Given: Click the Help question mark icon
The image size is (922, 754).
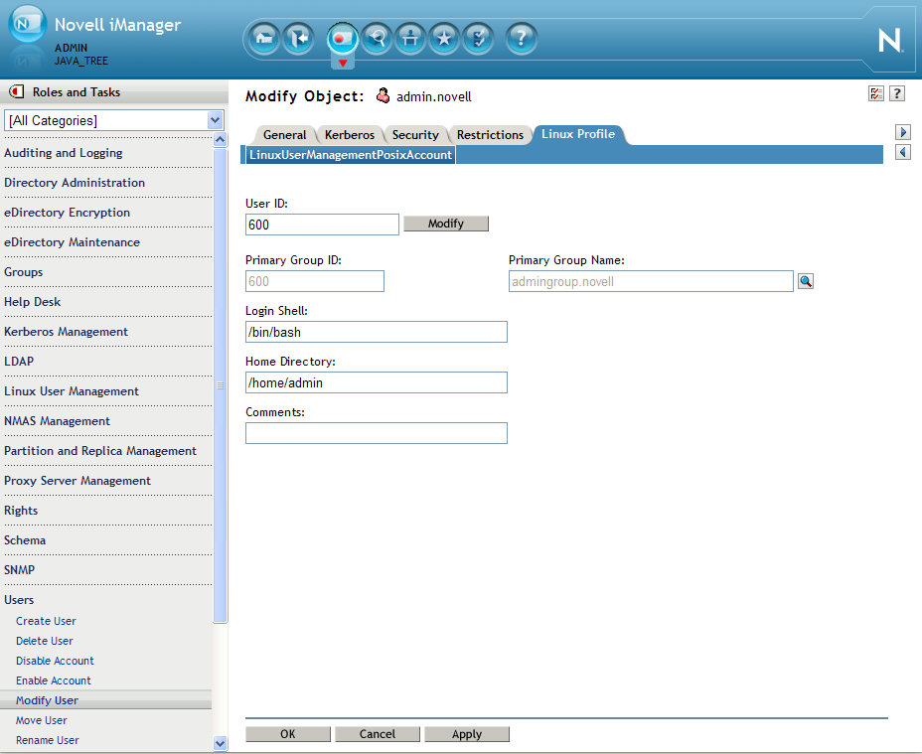Looking at the screenshot, I should pos(521,39).
